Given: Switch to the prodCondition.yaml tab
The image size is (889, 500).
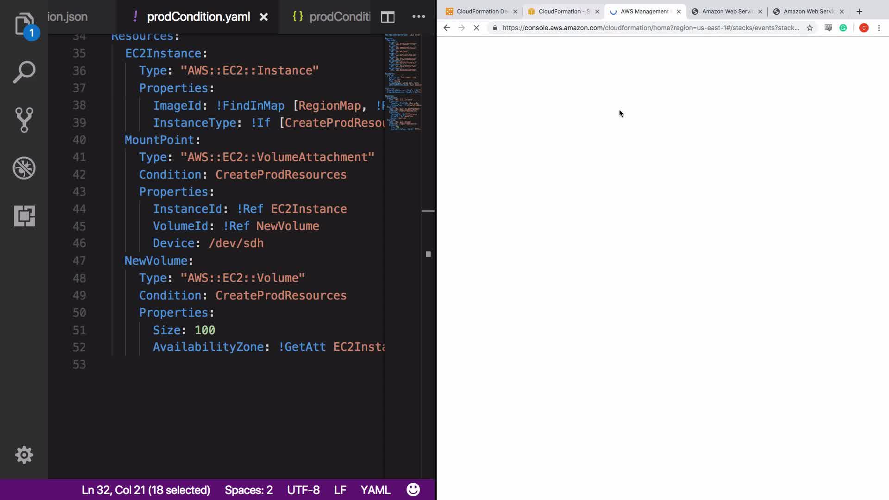Looking at the screenshot, I should tap(198, 17).
